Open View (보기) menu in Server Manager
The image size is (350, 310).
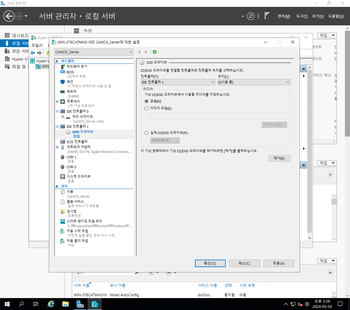[318, 16]
